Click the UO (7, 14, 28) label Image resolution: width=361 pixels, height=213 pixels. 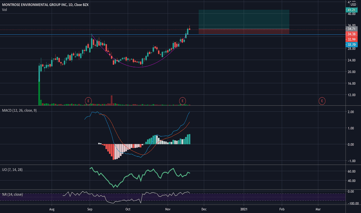(x=12, y=170)
